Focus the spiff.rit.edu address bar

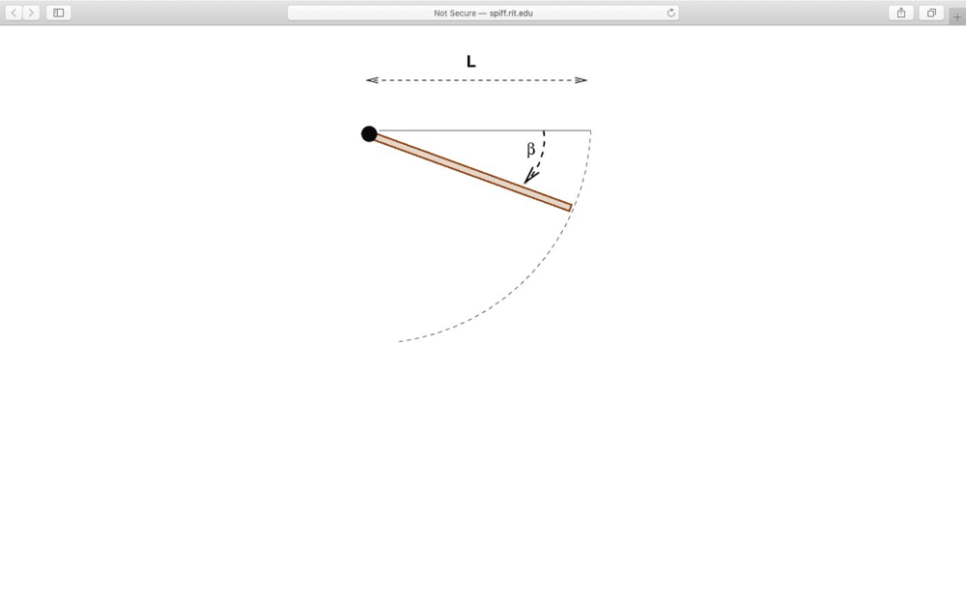click(x=483, y=13)
